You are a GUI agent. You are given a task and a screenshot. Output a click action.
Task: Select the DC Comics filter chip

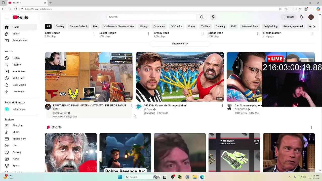point(176,26)
